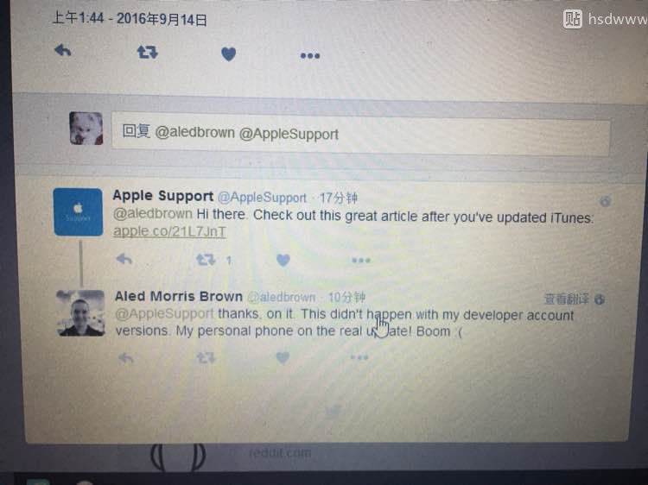Like the main tweet with the heart icon

pyautogui.click(x=229, y=54)
